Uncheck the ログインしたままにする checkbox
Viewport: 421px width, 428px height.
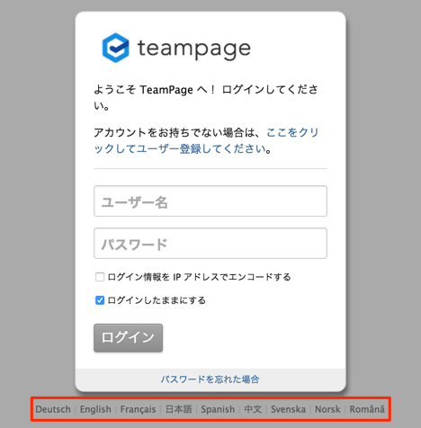(x=100, y=300)
